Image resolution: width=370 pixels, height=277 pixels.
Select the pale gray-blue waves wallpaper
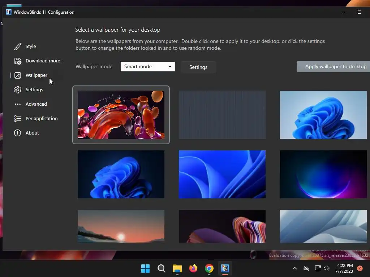pos(323,227)
